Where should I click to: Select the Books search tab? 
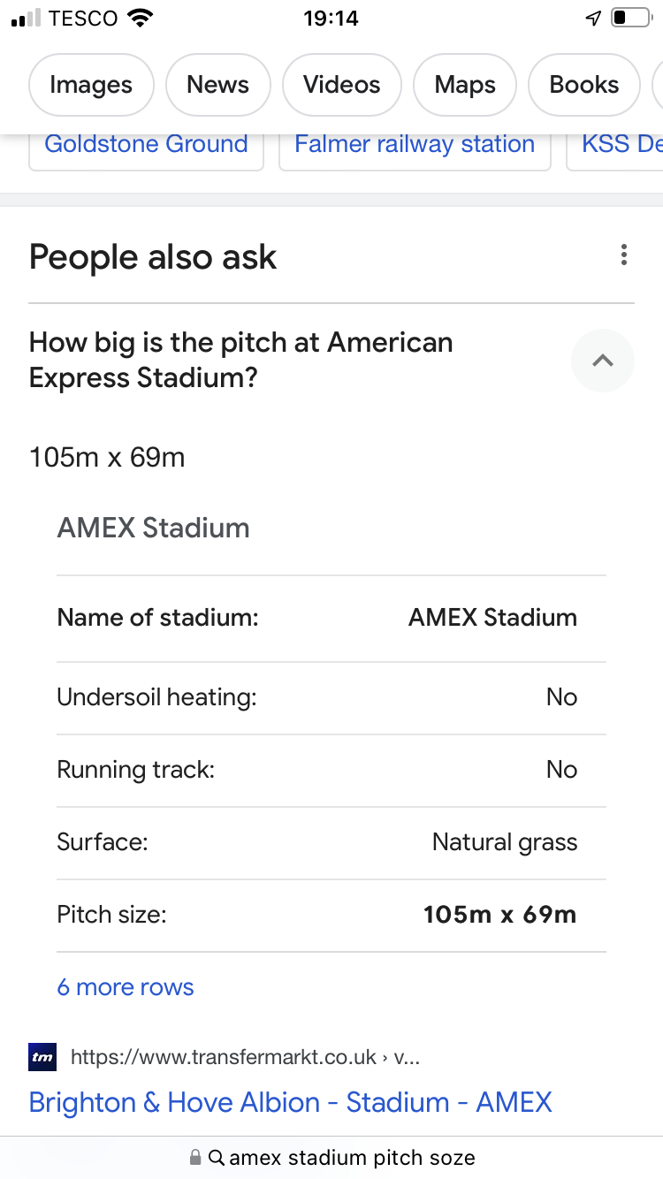point(584,85)
